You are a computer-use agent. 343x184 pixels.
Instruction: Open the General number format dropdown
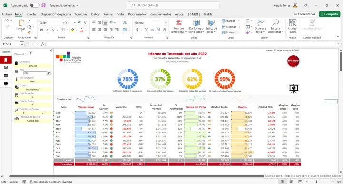(165, 23)
